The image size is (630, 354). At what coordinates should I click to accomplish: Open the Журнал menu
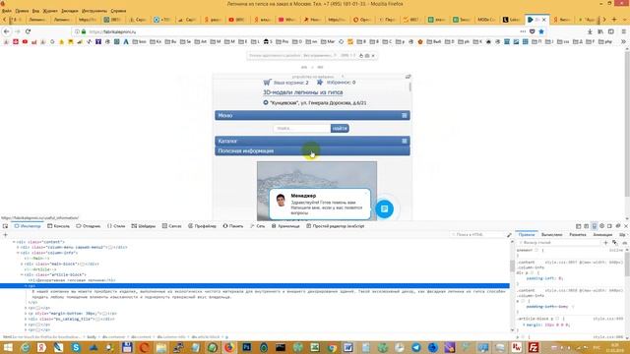click(x=50, y=11)
